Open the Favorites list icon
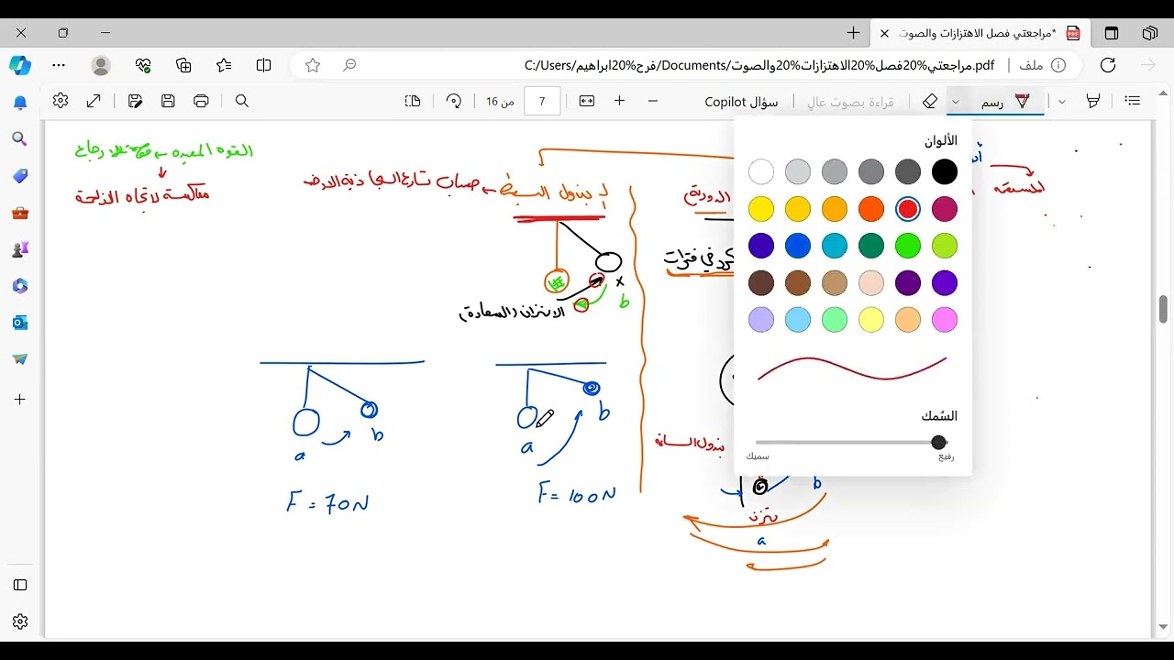Viewport: 1174px width, 660px height. pyautogui.click(x=224, y=65)
